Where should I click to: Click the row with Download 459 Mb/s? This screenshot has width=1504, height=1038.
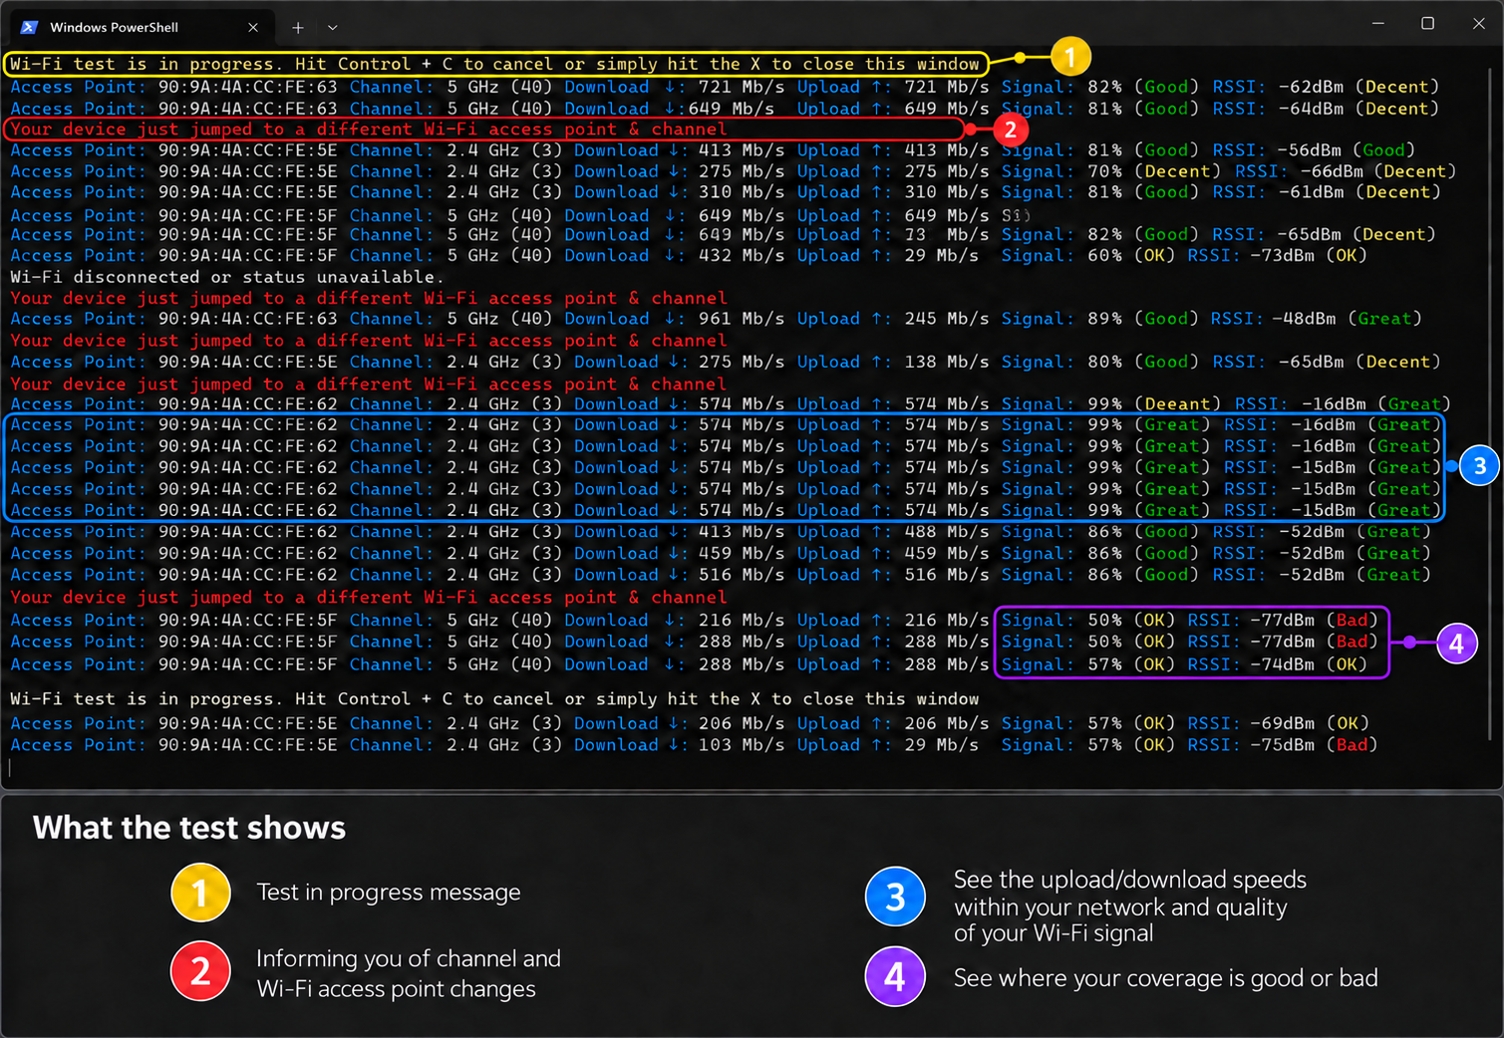click(x=721, y=554)
